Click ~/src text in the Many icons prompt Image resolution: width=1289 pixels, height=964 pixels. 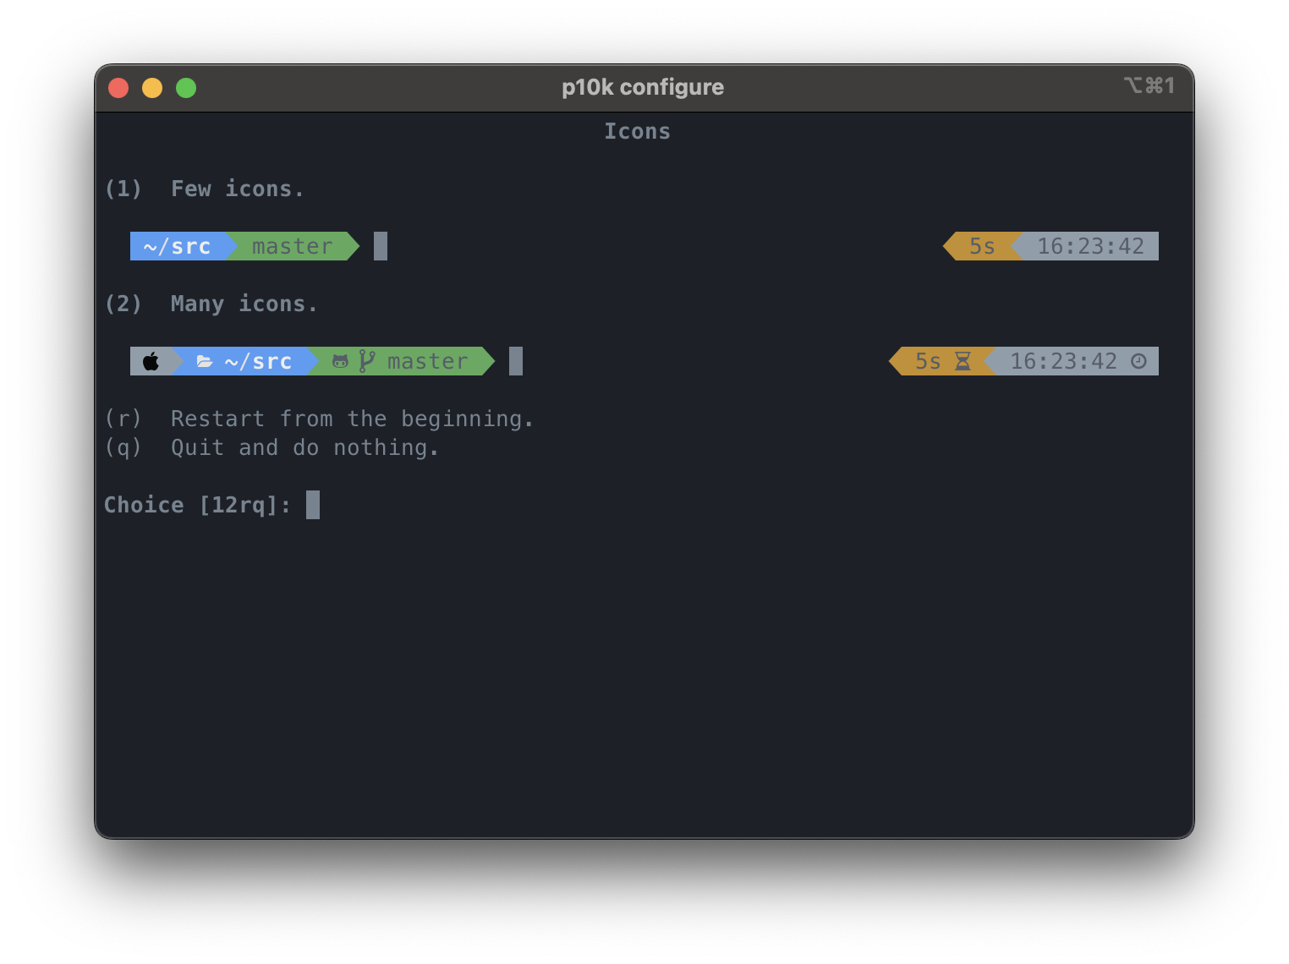(x=258, y=361)
